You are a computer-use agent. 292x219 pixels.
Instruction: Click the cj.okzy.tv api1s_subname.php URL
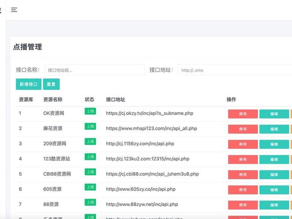(x=150, y=113)
